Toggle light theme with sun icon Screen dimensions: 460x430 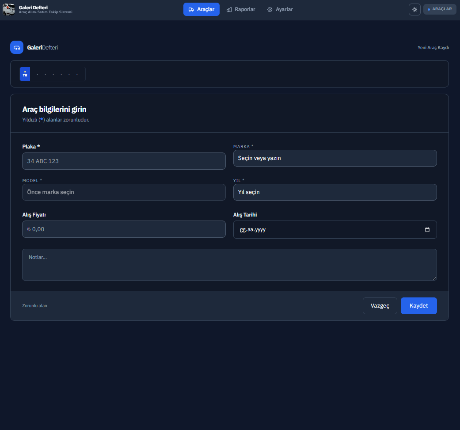[414, 9]
